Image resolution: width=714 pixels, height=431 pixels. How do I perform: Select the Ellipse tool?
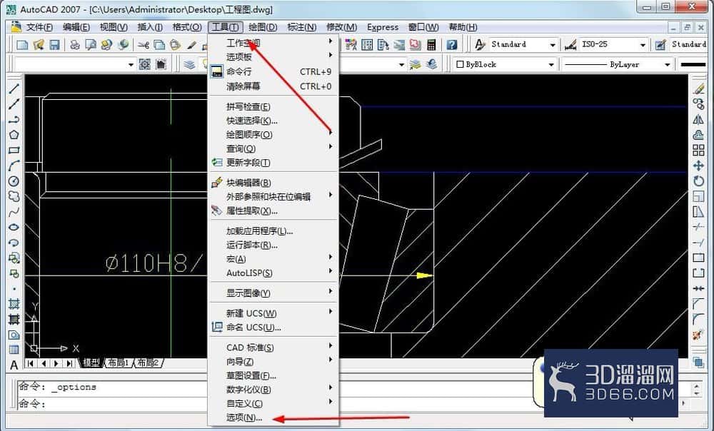(14, 227)
